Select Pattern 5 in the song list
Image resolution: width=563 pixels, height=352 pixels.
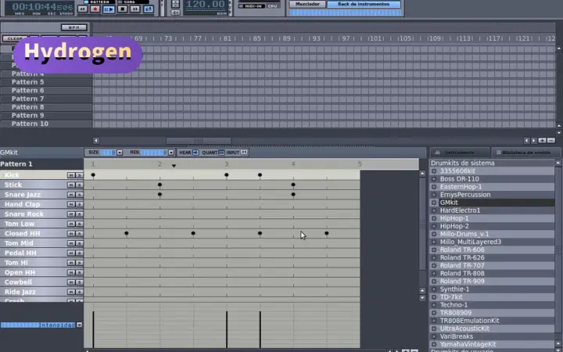[x=46, y=82]
